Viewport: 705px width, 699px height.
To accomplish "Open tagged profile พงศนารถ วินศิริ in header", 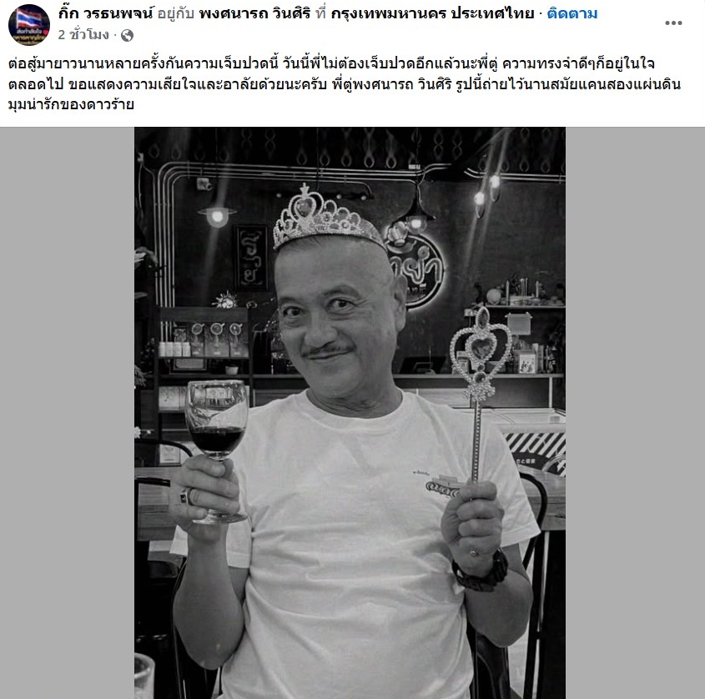I will pos(255,13).
